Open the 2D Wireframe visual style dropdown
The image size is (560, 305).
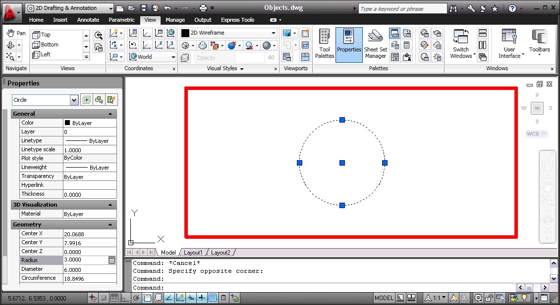point(229,33)
